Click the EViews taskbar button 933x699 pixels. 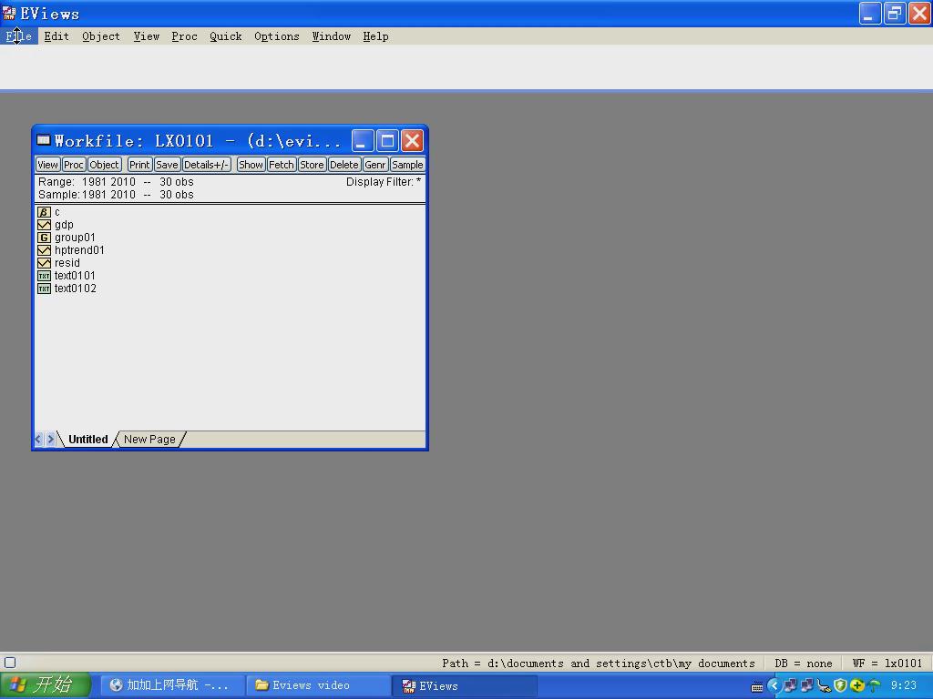[465, 685]
